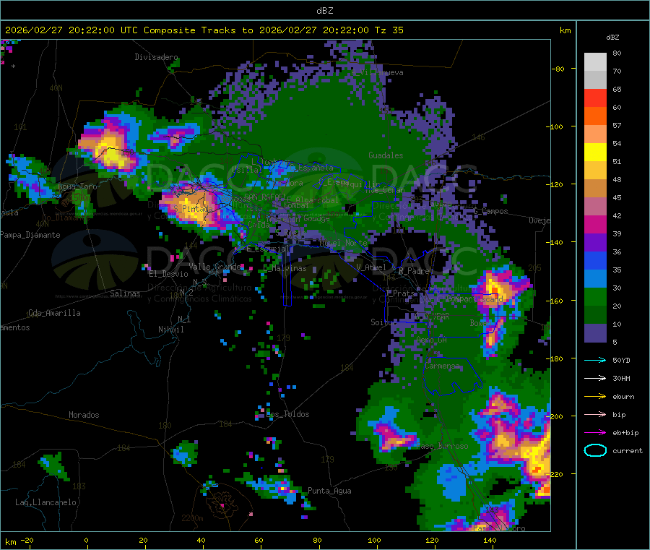
Task: Click the yellow eburn arrow in legend
Action: tap(595, 397)
